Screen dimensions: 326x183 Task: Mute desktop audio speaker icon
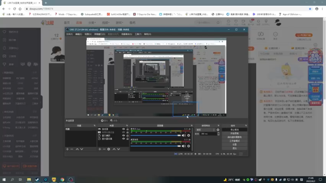(184, 146)
